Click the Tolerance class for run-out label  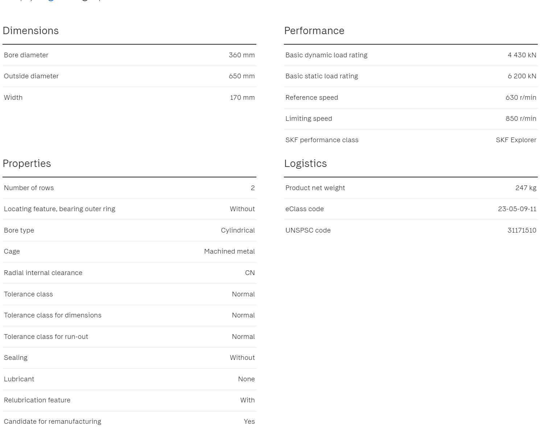click(x=46, y=337)
